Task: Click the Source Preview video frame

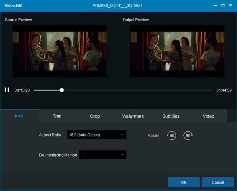Action: coord(59,51)
